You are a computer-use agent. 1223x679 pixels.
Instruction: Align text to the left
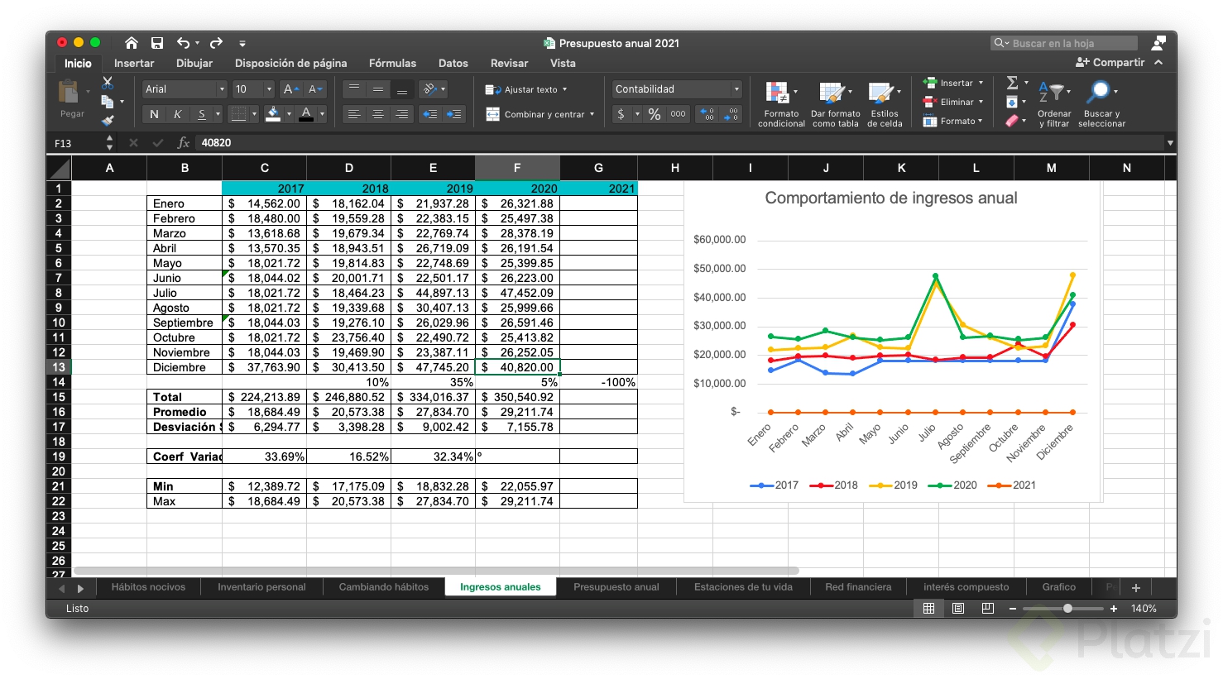tap(354, 114)
